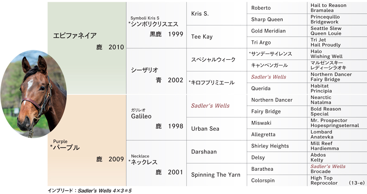Click the Darshaan ancestor name

204,152
